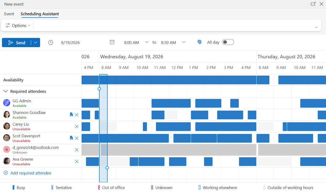Click the Out of office legend icon

point(99,188)
